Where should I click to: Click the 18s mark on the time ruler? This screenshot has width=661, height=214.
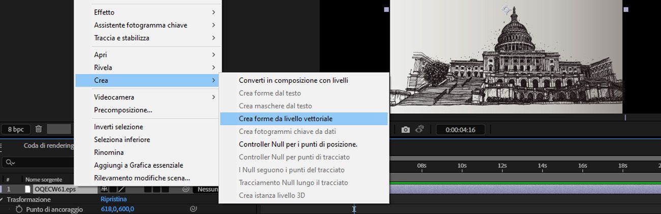pos(622,166)
